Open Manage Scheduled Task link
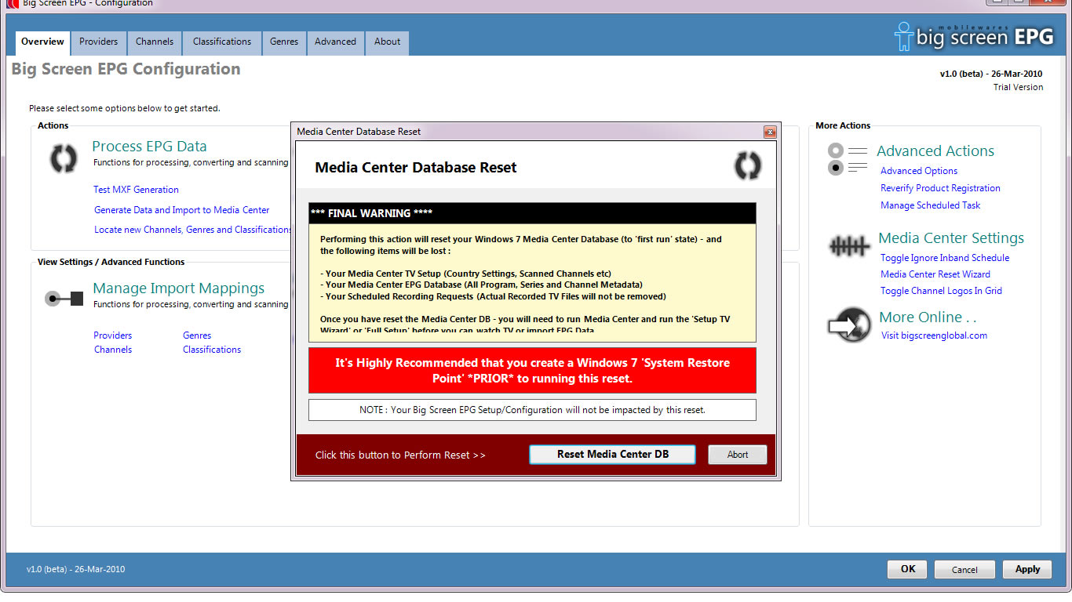1072x602 pixels. coord(931,205)
